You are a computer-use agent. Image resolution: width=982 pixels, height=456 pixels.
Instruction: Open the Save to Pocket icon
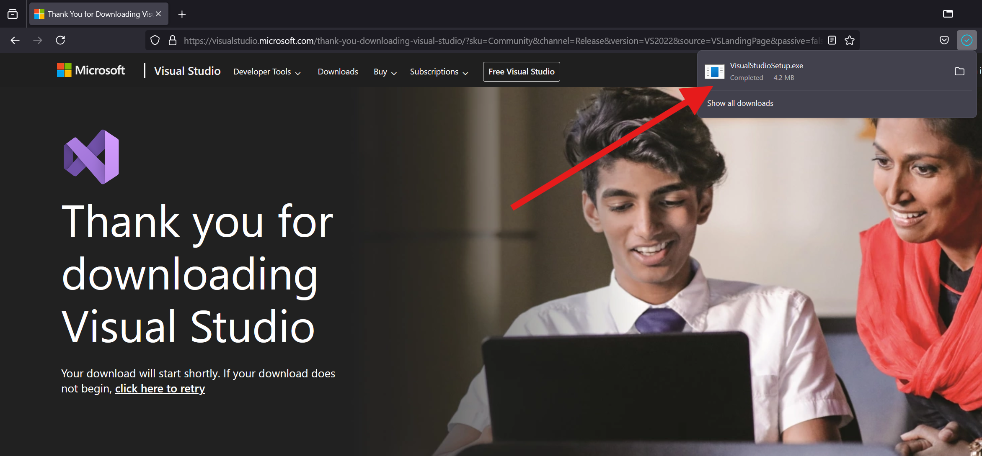pyautogui.click(x=944, y=40)
